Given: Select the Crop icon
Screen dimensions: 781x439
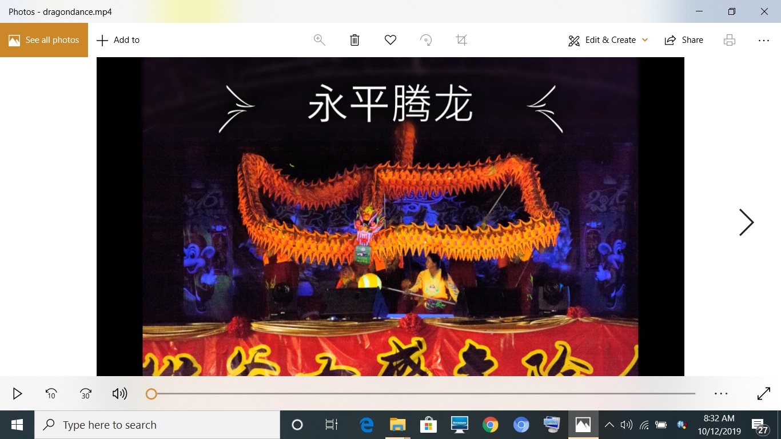Looking at the screenshot, I should pyautogui.click(x=461, y=40).
